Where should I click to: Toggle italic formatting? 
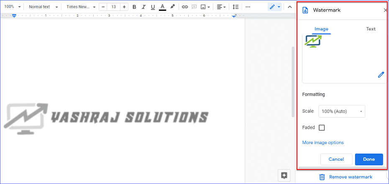click(x=143, y=7)
